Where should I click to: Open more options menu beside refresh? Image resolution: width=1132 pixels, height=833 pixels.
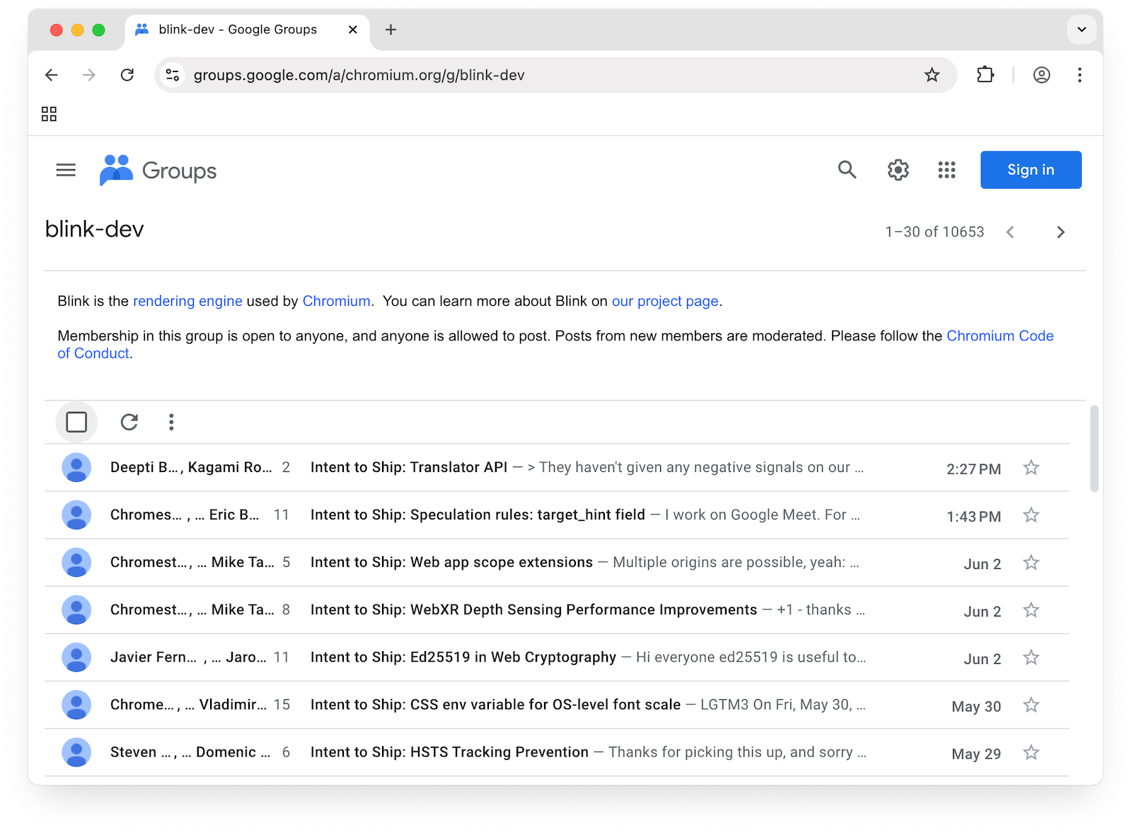[x=171, y=423]
